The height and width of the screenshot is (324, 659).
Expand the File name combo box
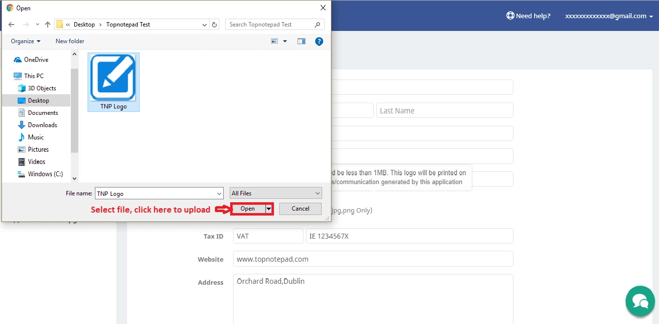219,193
